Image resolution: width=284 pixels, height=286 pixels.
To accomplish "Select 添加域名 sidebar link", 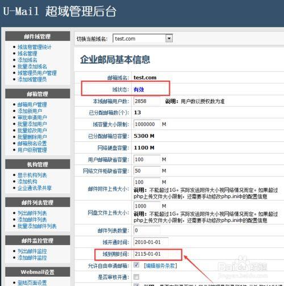I will 27,60.
